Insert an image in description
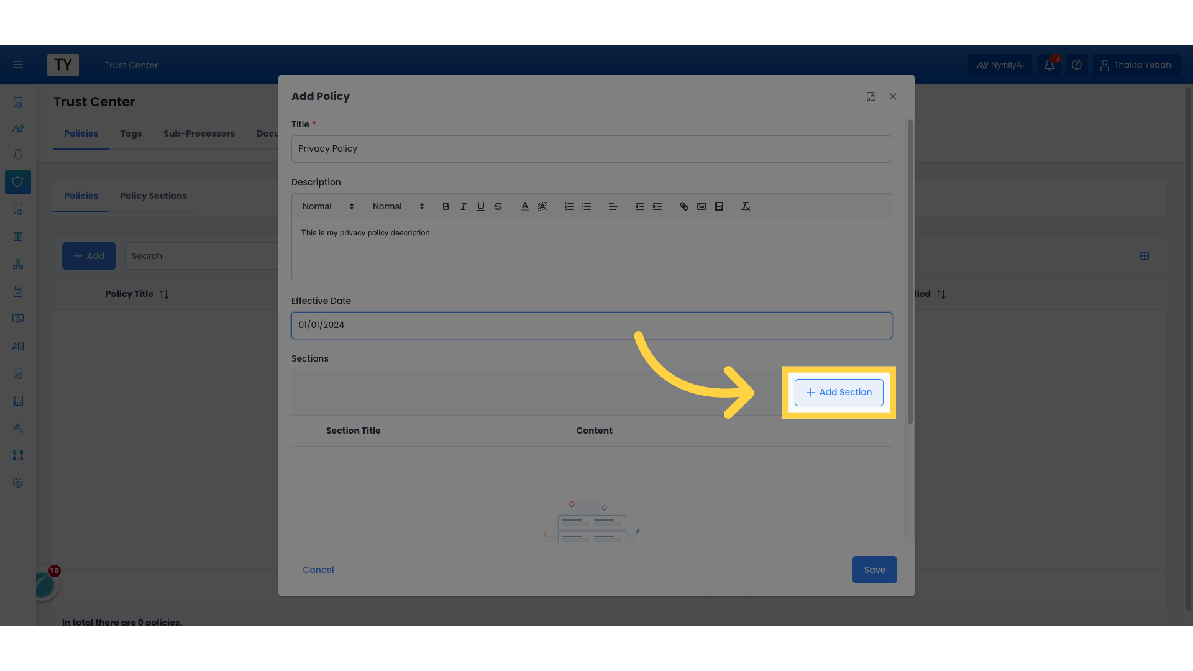Screen dimensions: 1193x671 [x=702, y=206]
